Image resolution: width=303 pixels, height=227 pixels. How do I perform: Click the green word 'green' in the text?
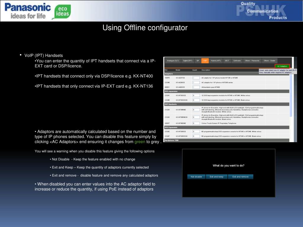click(x=140, y=142)
